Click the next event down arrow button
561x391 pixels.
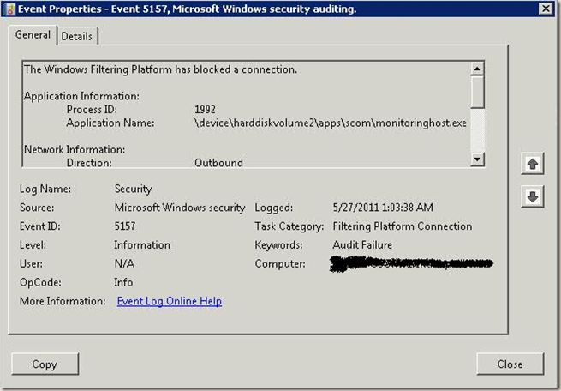533,196
